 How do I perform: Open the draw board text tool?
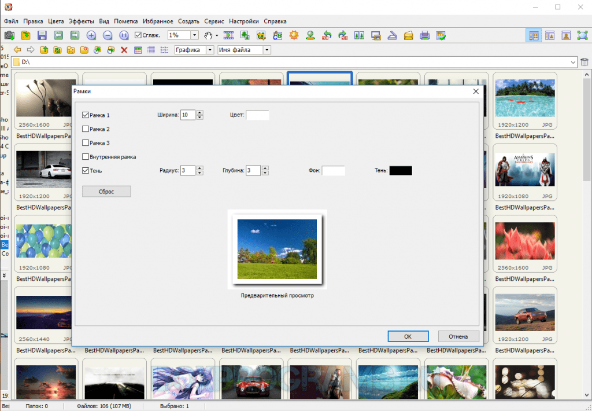(x=277, y=35)
